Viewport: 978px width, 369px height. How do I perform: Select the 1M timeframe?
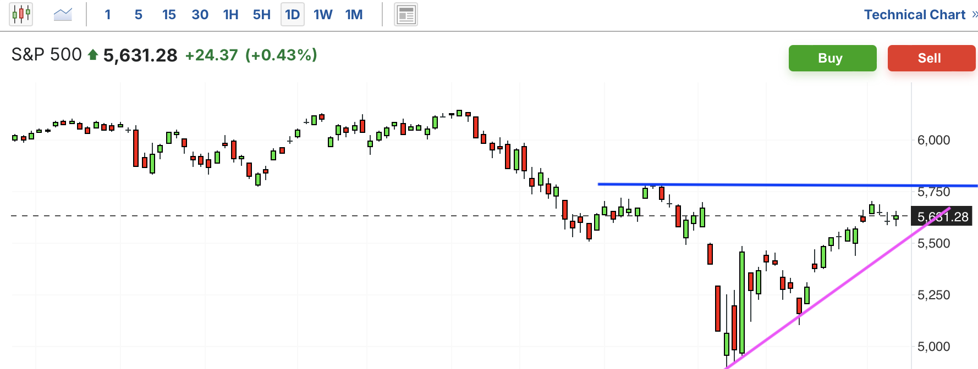(354, 15)
